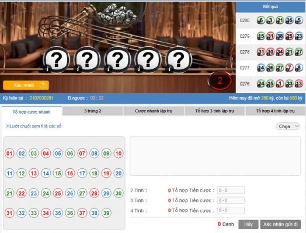The width and height of the screenshot is (306, 233).
Task: Click the last question mark ball
Action: (179, 59)
